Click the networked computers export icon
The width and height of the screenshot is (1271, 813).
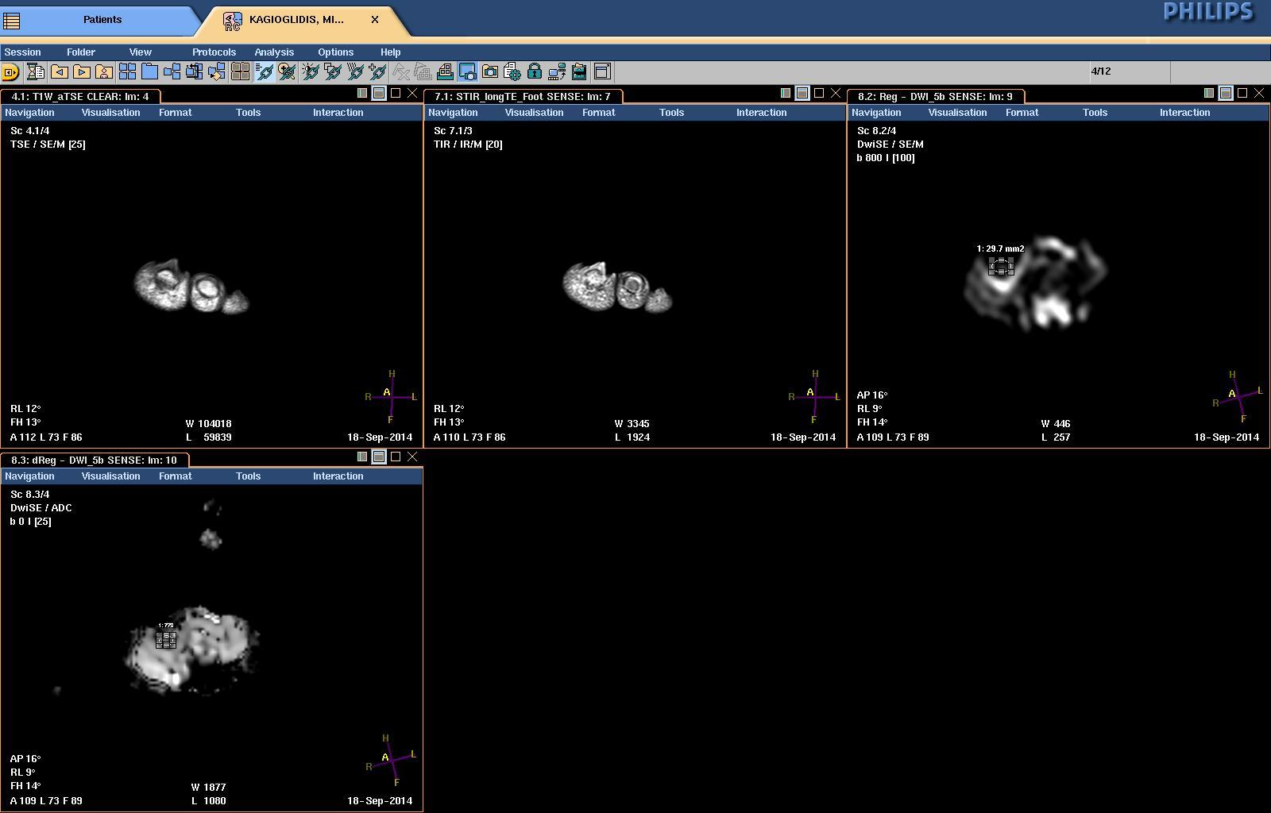557,72
